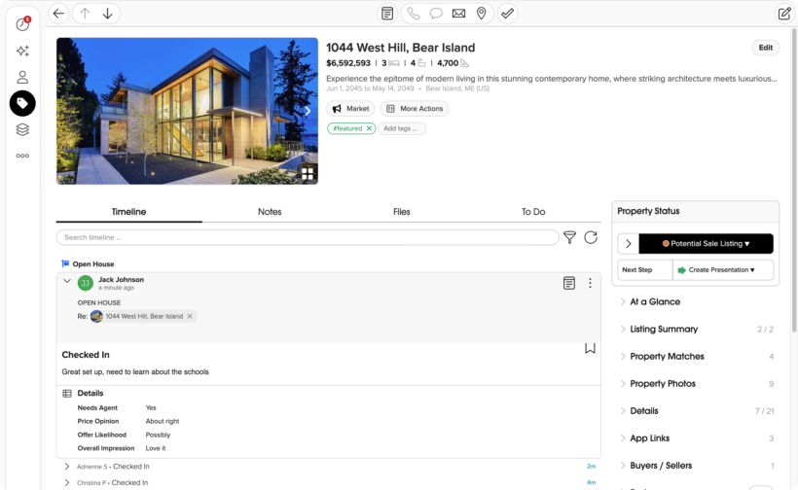Switch to the Timeline tab
Image resolution: width=798 pixels, height=490 pixels.
(x=128, y=212)
